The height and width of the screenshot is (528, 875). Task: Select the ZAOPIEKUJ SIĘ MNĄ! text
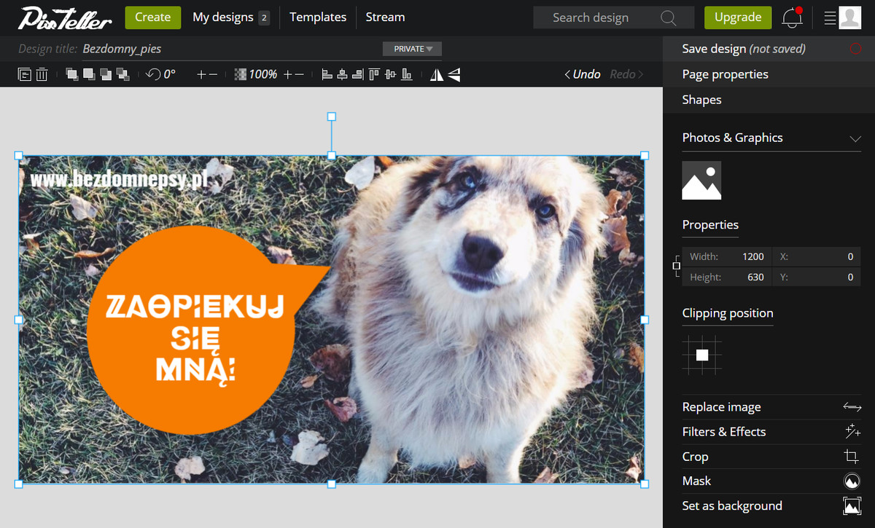pos(194,338)
